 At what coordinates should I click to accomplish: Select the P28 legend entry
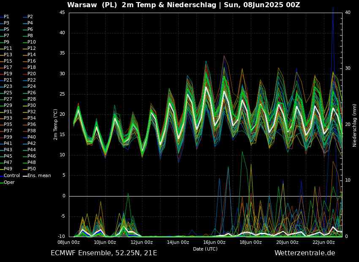30,99
